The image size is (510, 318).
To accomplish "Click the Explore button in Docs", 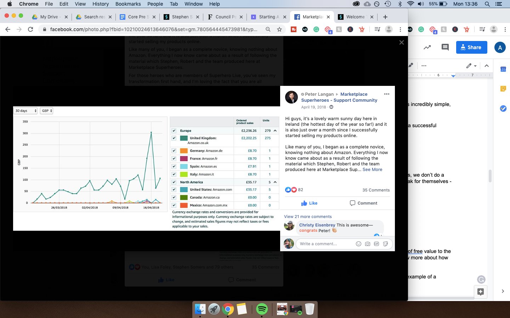I will click(481, 291).
